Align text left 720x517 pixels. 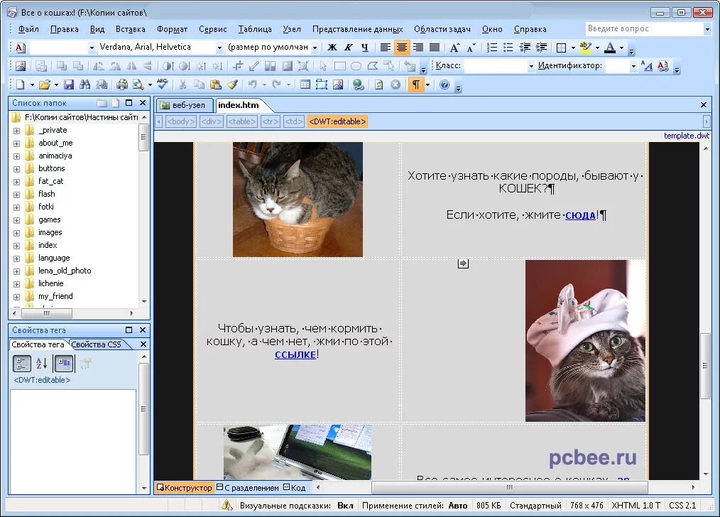point(386,48)
